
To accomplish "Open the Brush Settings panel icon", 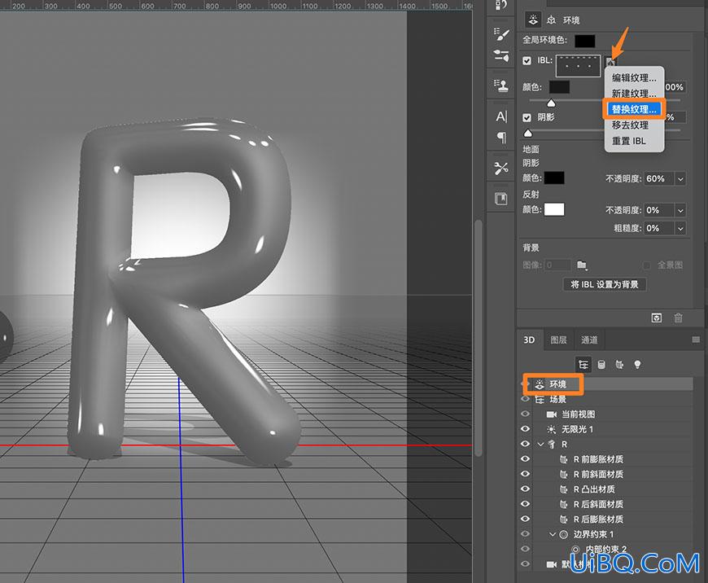I will [x=500, y=34].
